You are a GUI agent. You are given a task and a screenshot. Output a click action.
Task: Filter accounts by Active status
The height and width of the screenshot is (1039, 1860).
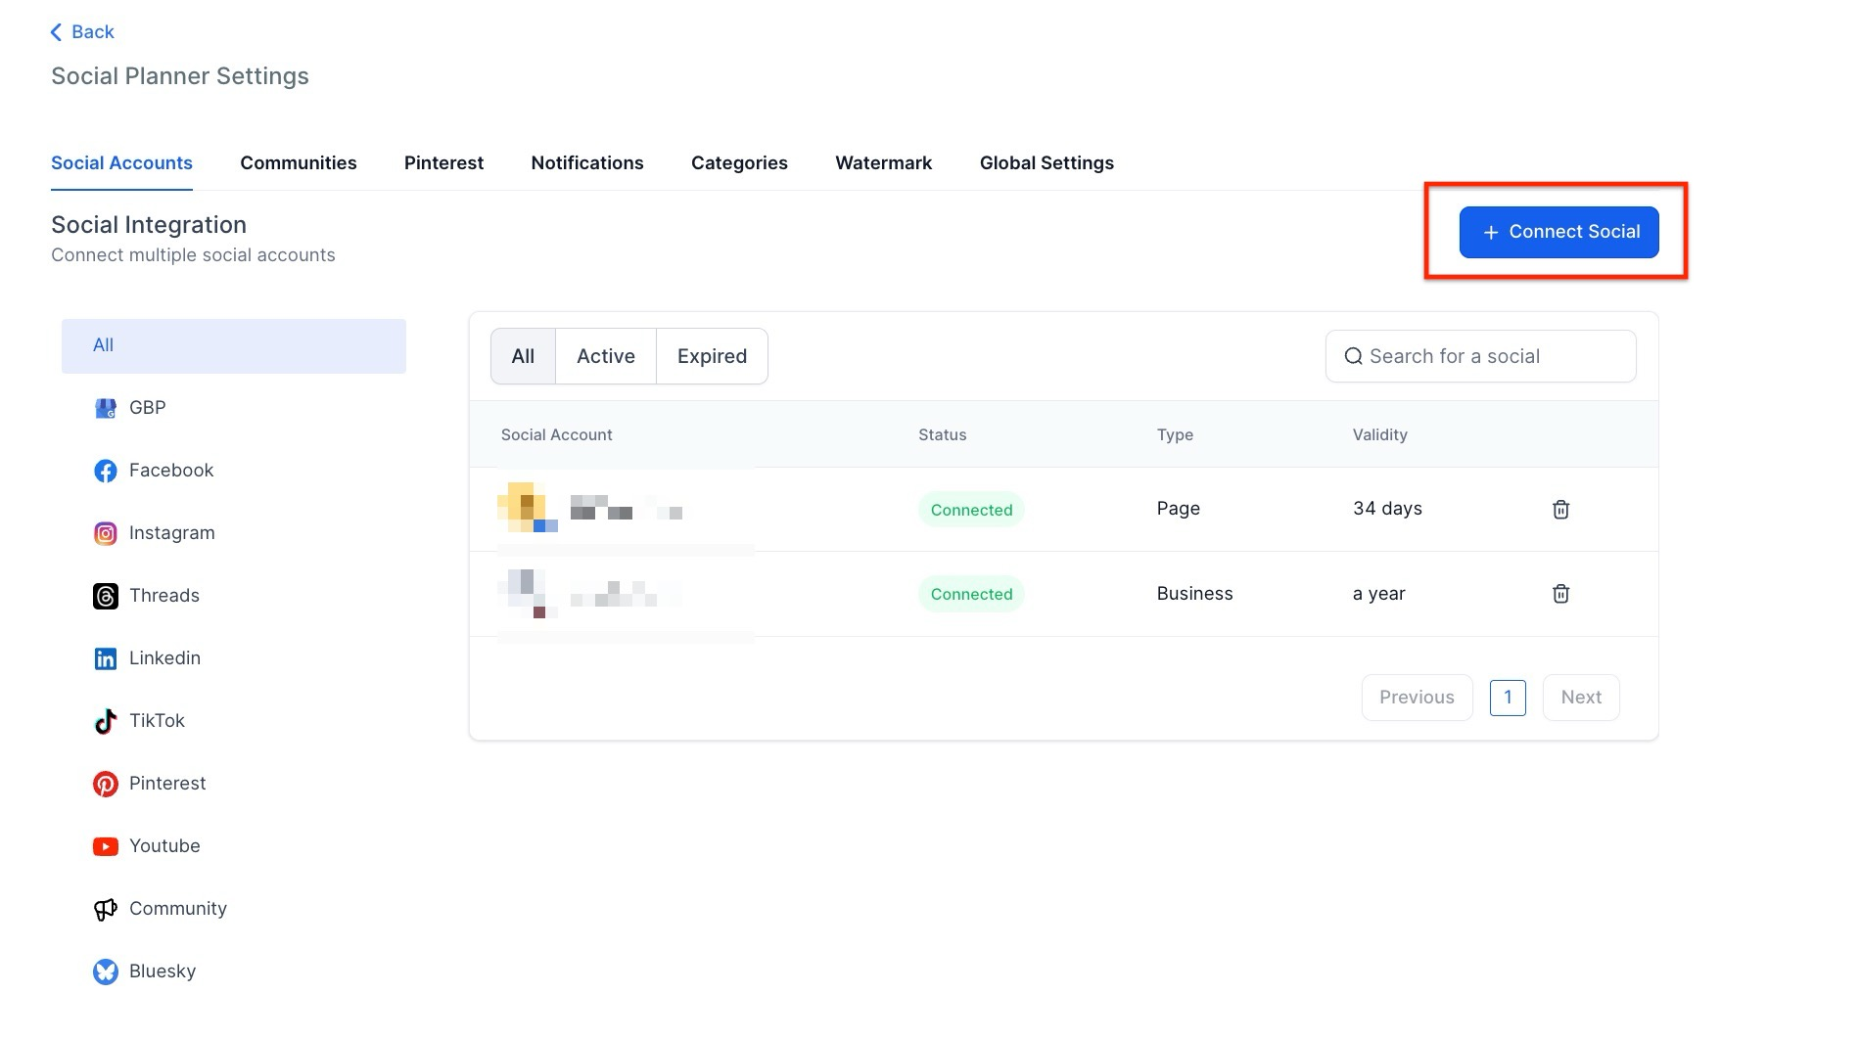coord(606,356)
